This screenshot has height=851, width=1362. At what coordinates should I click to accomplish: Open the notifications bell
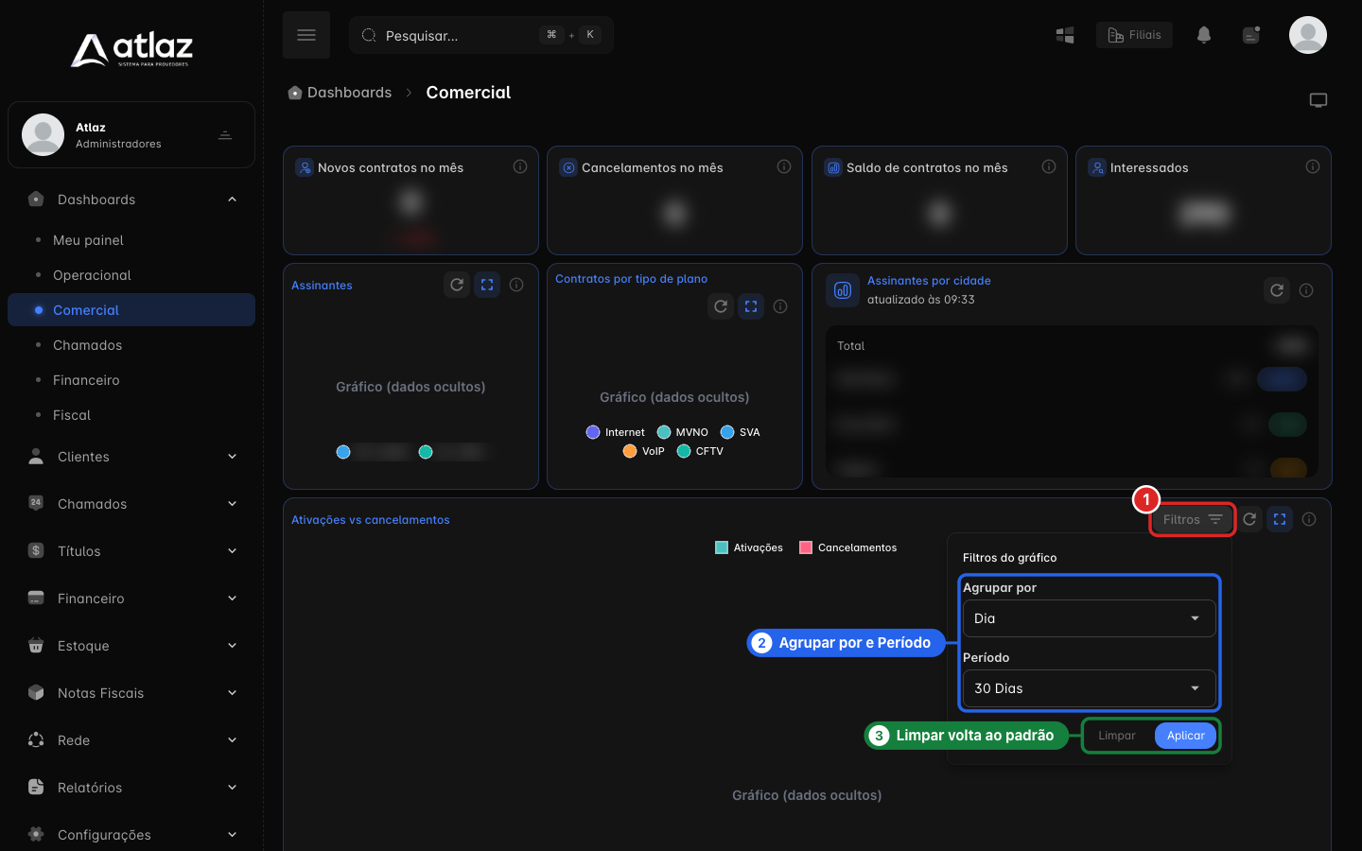click(x=1204, y=35)
